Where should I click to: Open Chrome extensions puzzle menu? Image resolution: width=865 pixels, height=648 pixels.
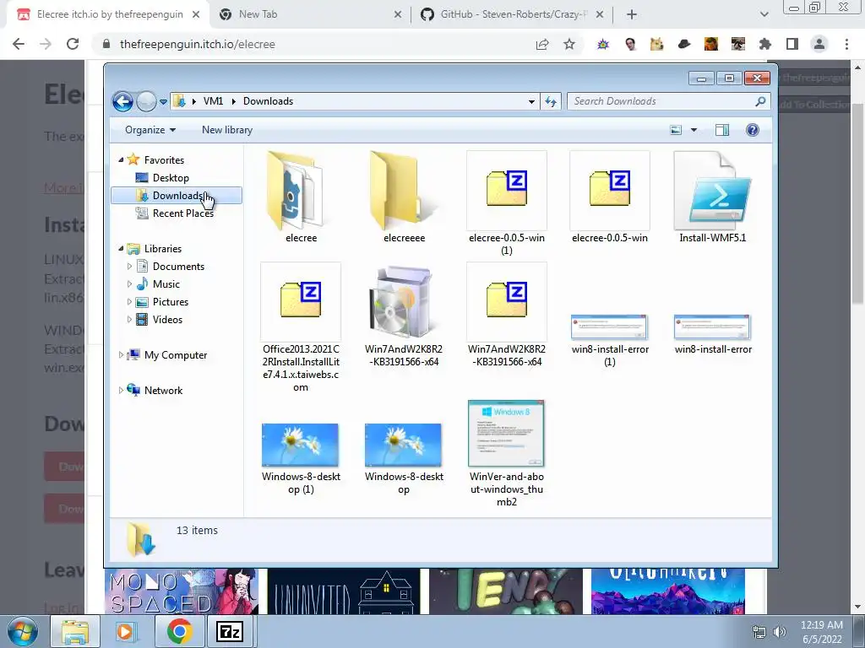coord(765,44)
